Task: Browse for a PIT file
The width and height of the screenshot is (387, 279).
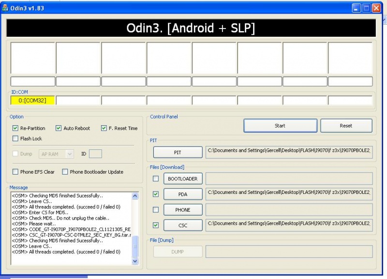Action: pyautogui.click(x=178, y=152)
